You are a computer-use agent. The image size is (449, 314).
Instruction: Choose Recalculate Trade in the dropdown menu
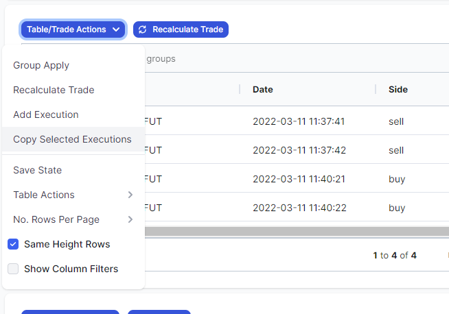click(73, 90)
